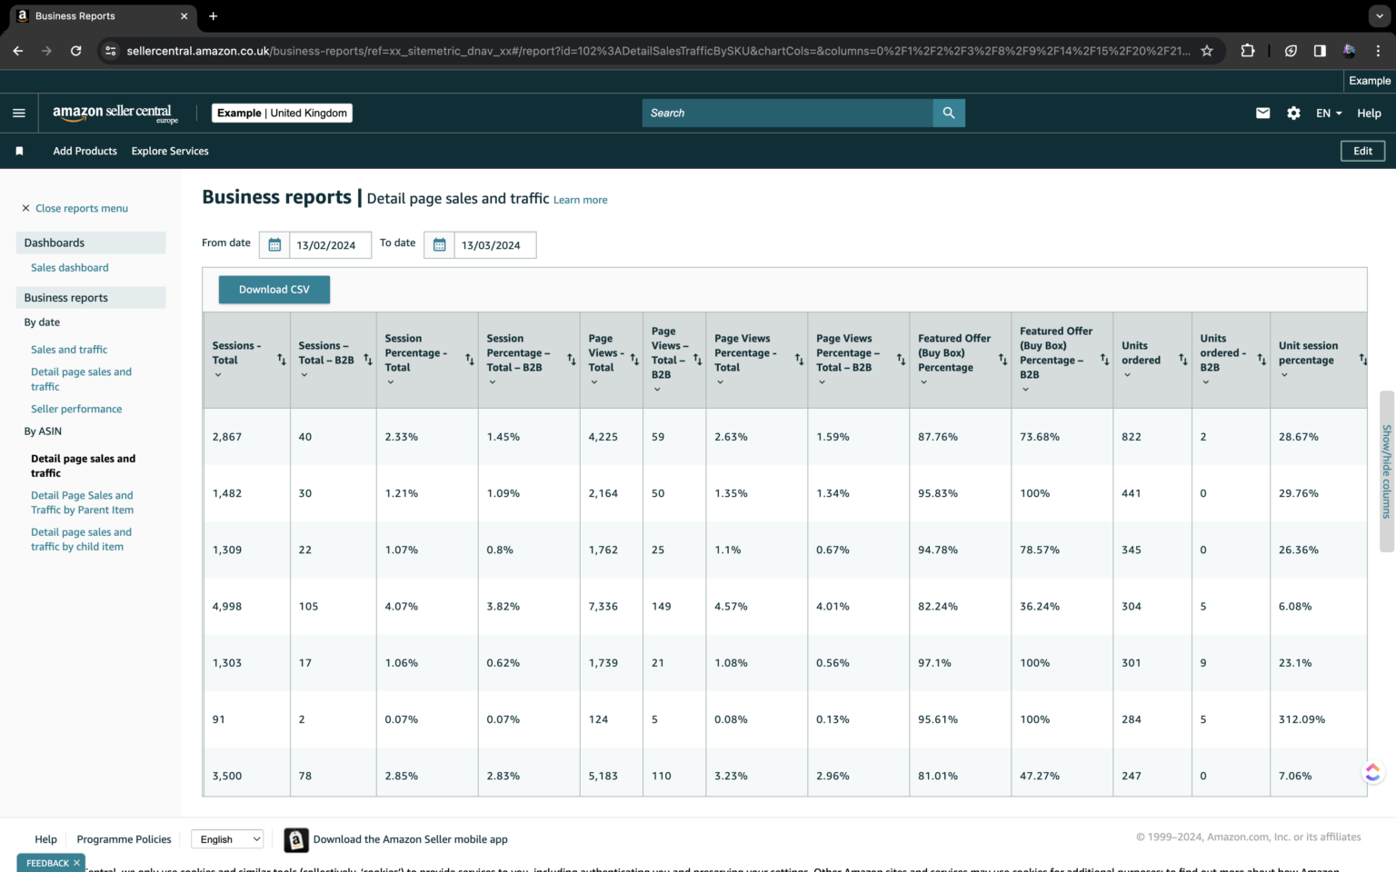Open the Explore Services menu
Screen dimensions: 1396x872
(x=169, y=151)
